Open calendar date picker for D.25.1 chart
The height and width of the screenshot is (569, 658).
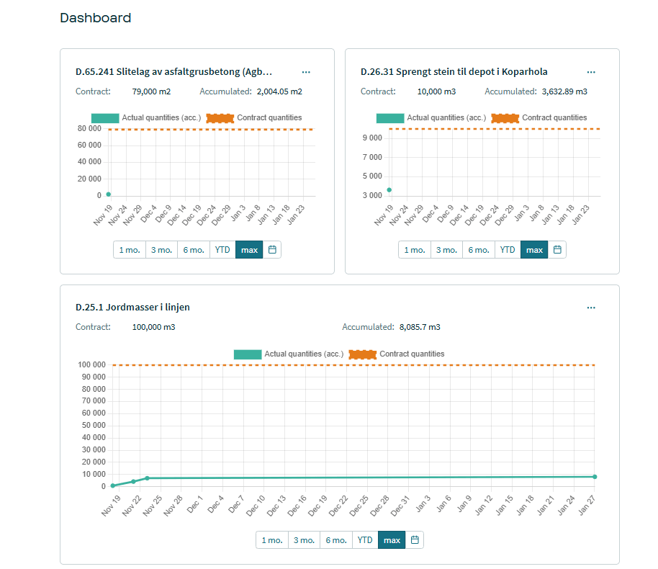[415, 540]
